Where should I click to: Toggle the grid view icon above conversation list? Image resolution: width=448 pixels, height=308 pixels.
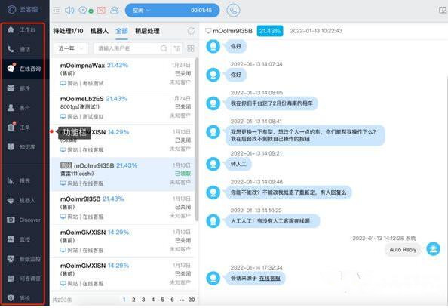click(191, 48)
